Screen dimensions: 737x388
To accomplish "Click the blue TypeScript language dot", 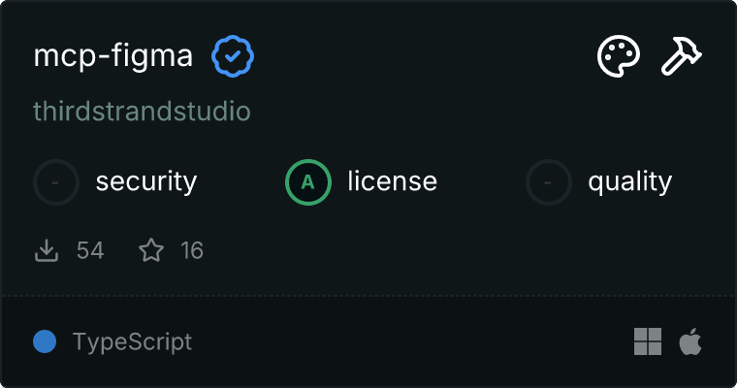I will click(x=45, y=341).
